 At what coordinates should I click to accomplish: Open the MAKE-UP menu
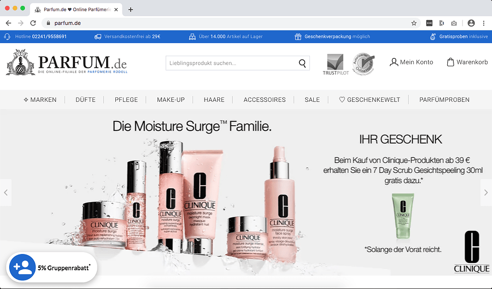click(x=171, y=100)
